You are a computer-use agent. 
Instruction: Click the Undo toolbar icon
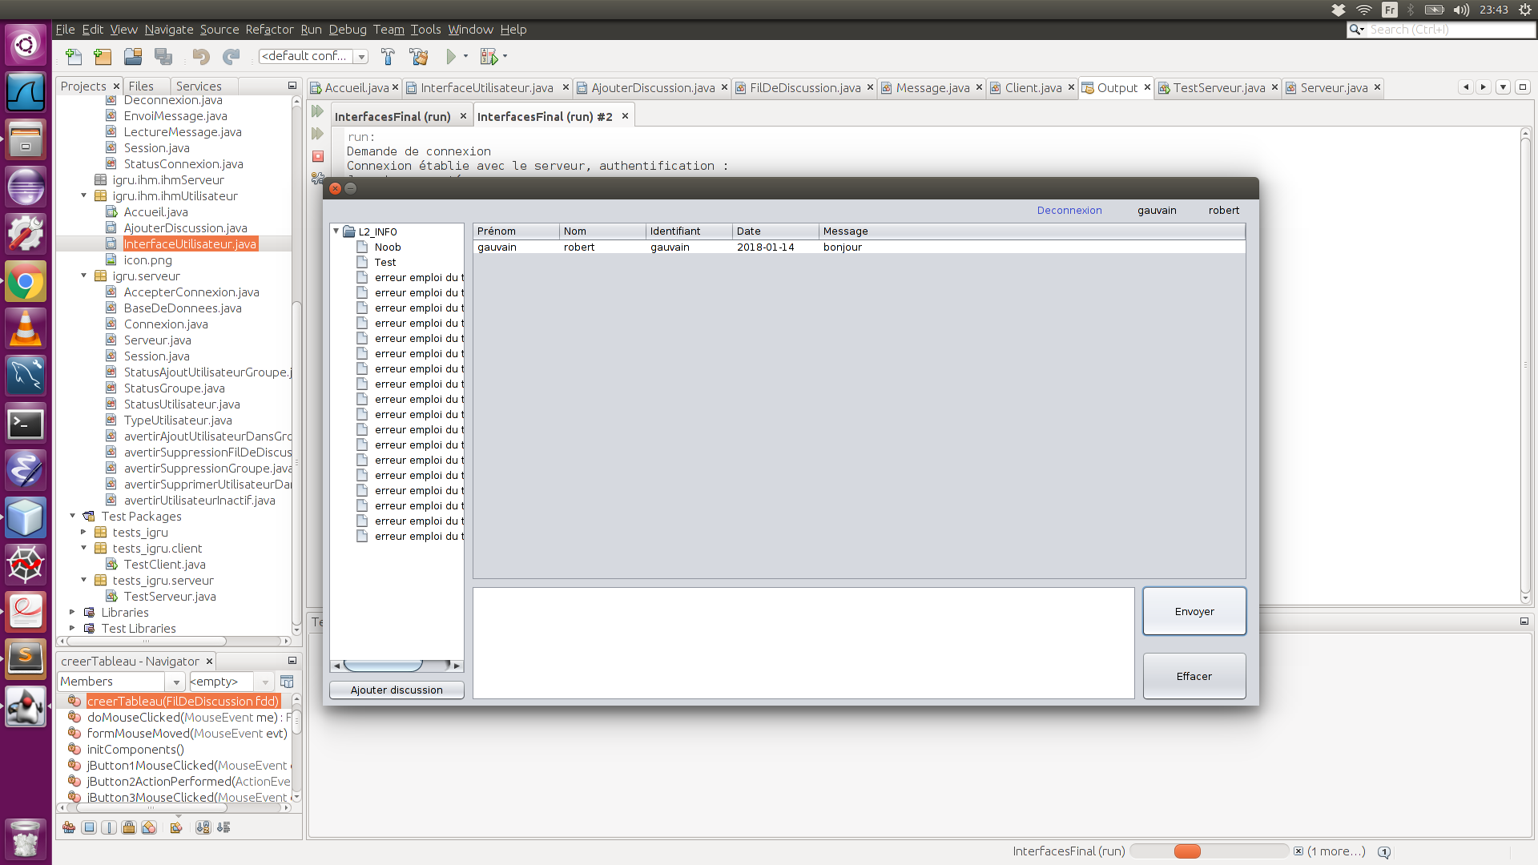(200, 56)
